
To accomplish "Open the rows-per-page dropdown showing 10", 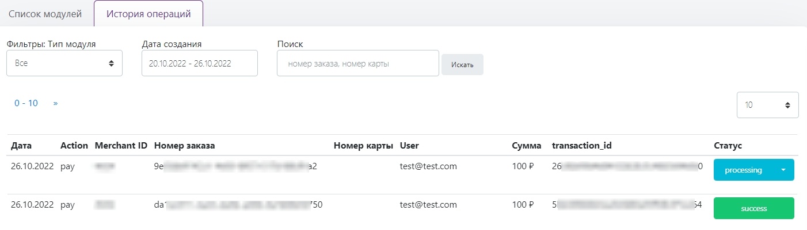I will coord(767,105).
